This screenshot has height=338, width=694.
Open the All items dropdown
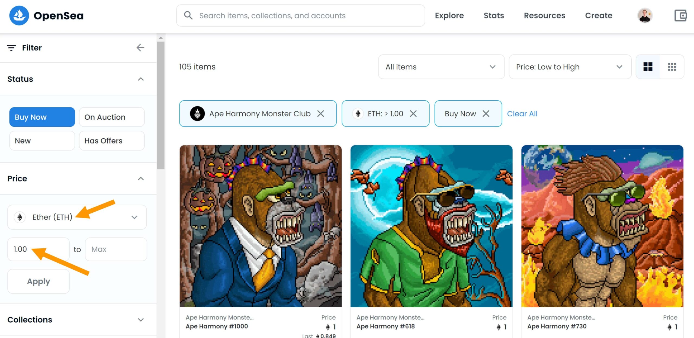(x=441, y=67)
